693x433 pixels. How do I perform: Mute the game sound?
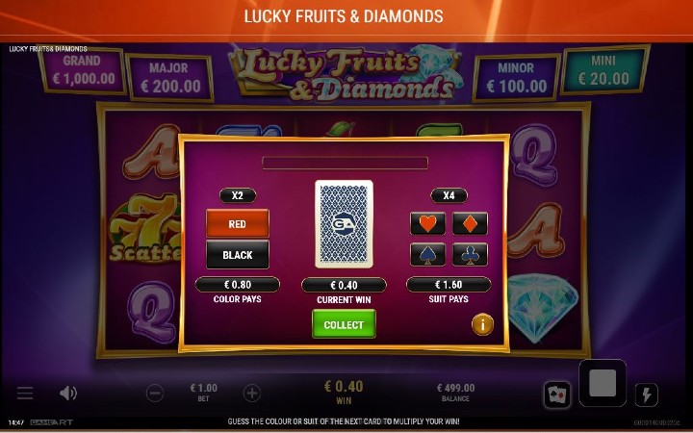68,393
